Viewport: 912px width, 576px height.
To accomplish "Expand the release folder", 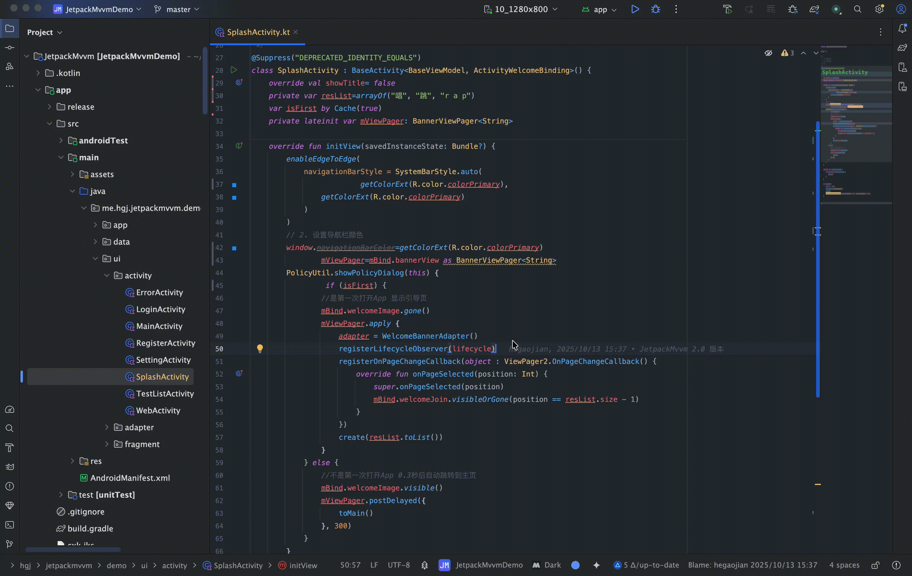I will click(x=50, y=107).
